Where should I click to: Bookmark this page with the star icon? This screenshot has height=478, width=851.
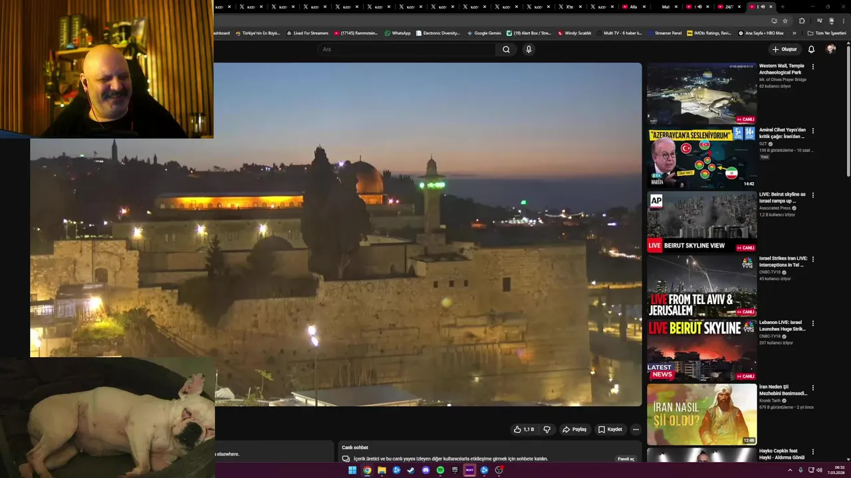[785, 21]
